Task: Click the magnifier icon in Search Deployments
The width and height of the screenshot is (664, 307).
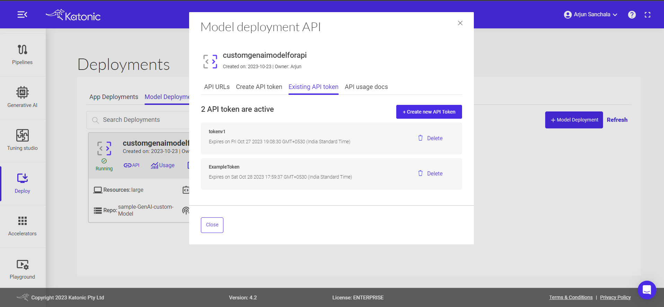Action: [x=95, y=120]
